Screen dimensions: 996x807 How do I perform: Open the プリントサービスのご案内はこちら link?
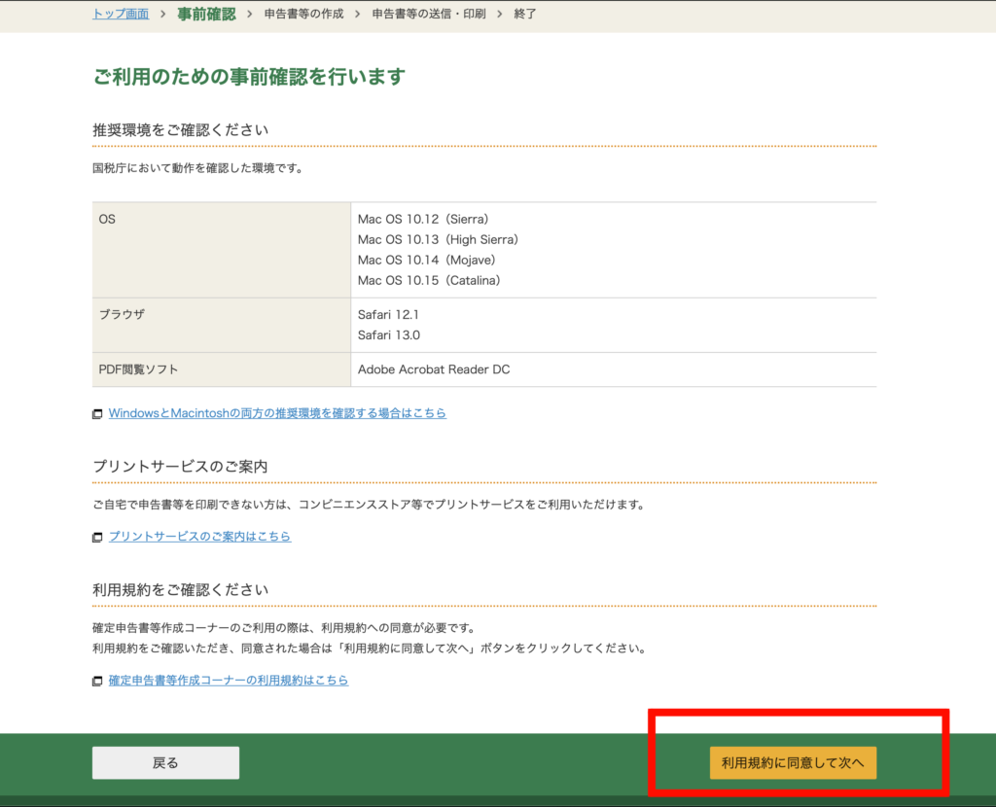tap(199, 536)
